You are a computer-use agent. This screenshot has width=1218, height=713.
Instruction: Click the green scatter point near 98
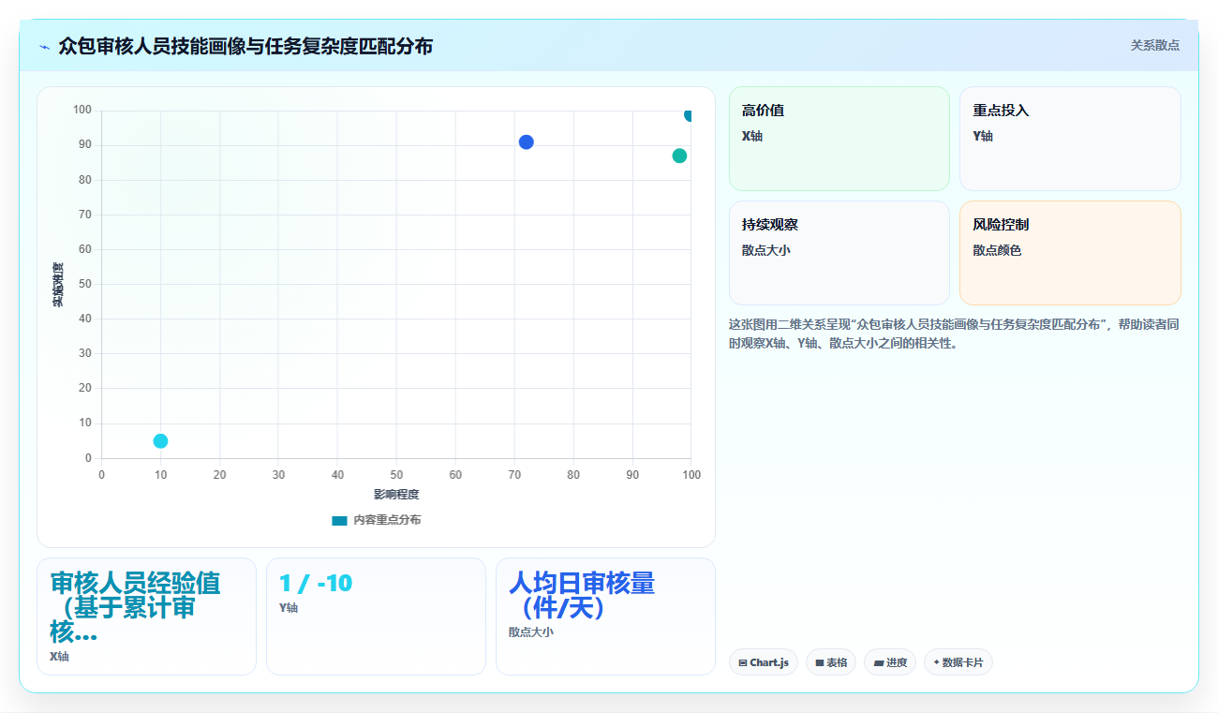pyautogui.click(x=679, y=156)
